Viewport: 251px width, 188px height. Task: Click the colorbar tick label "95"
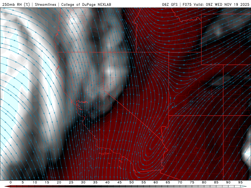point(240,182)
